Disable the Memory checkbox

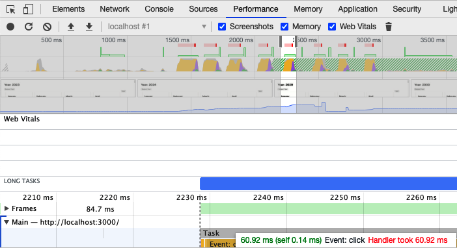(x=284, y=27)
